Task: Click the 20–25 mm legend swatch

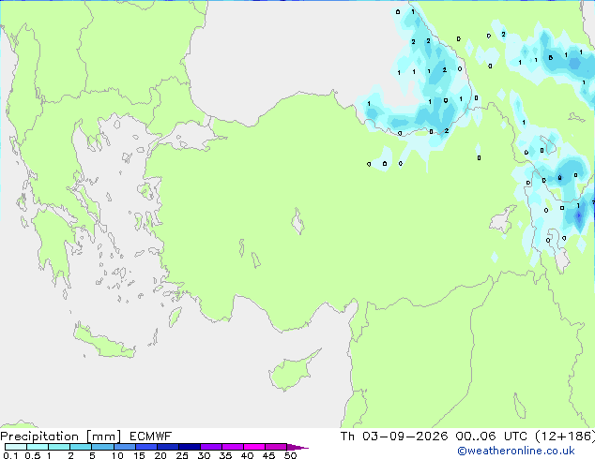Action: pos(167,447)
